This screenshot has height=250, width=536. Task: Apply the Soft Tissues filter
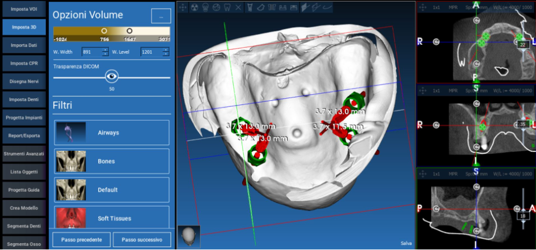click(x=112, y=217)
